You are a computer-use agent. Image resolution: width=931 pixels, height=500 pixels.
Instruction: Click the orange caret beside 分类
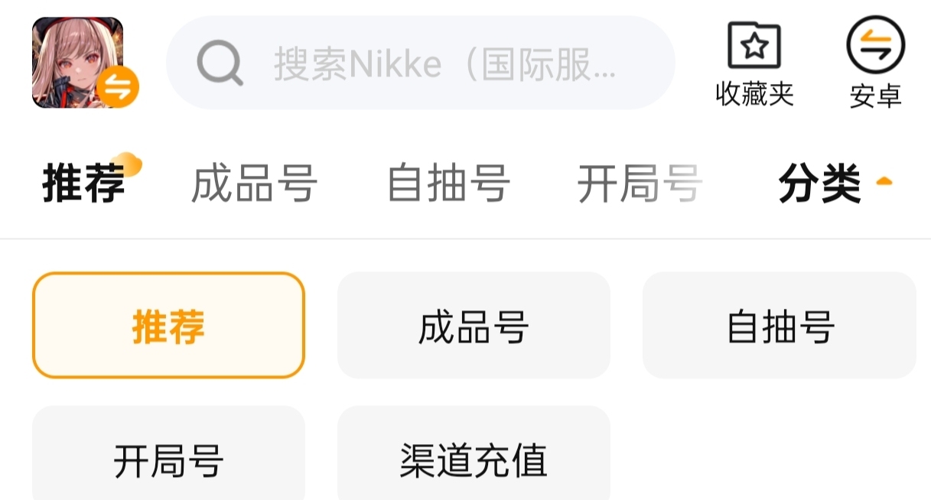(884, 182)
